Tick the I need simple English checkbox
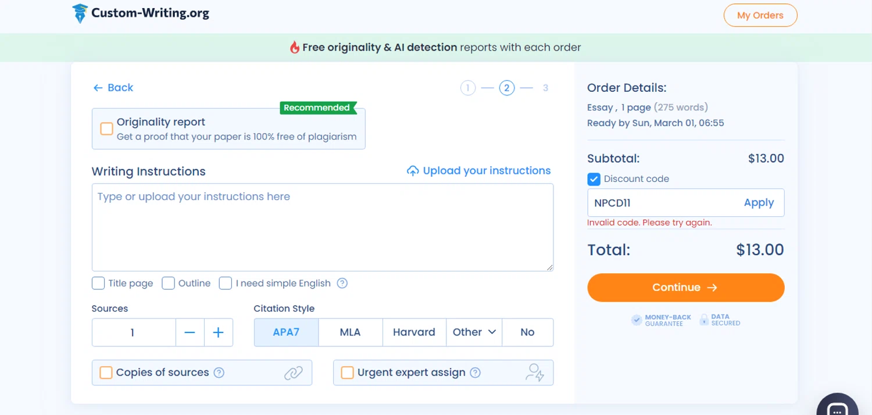 click(x=226, y=283)
